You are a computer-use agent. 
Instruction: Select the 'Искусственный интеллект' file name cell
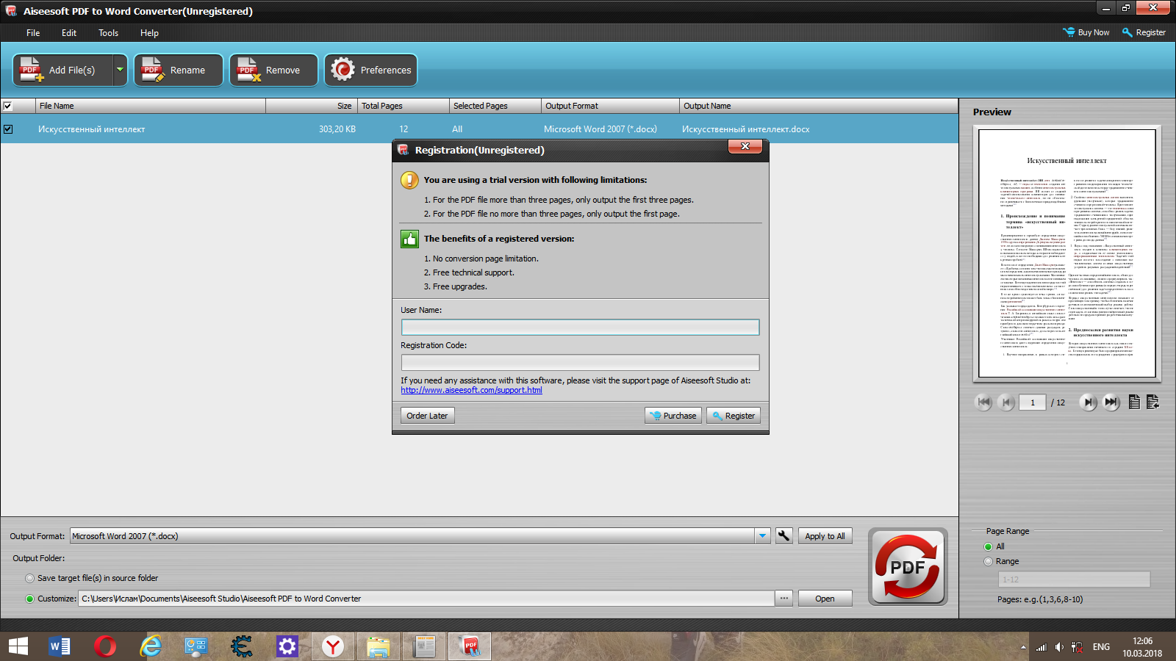(92, 129)
